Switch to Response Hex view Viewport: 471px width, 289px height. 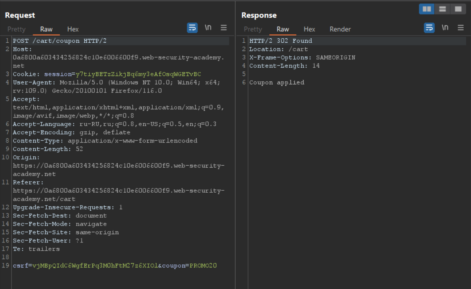coord(309,29)
